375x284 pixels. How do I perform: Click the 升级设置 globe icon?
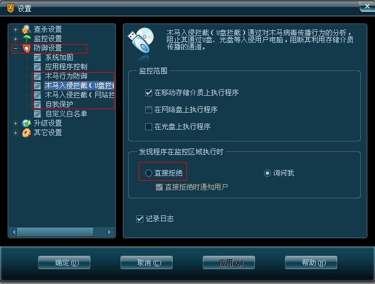26,123
